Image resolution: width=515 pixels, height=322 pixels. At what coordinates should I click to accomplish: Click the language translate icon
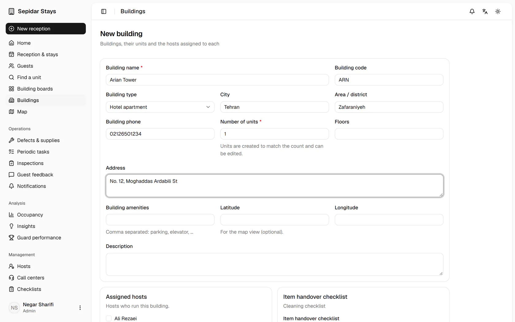coord(485,11)
